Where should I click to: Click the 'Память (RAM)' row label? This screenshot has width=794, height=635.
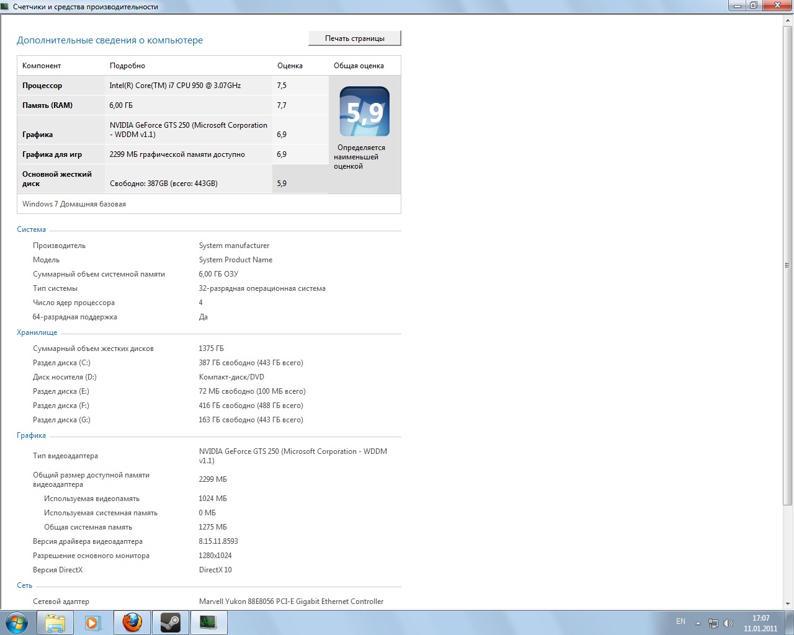[47, 105]
